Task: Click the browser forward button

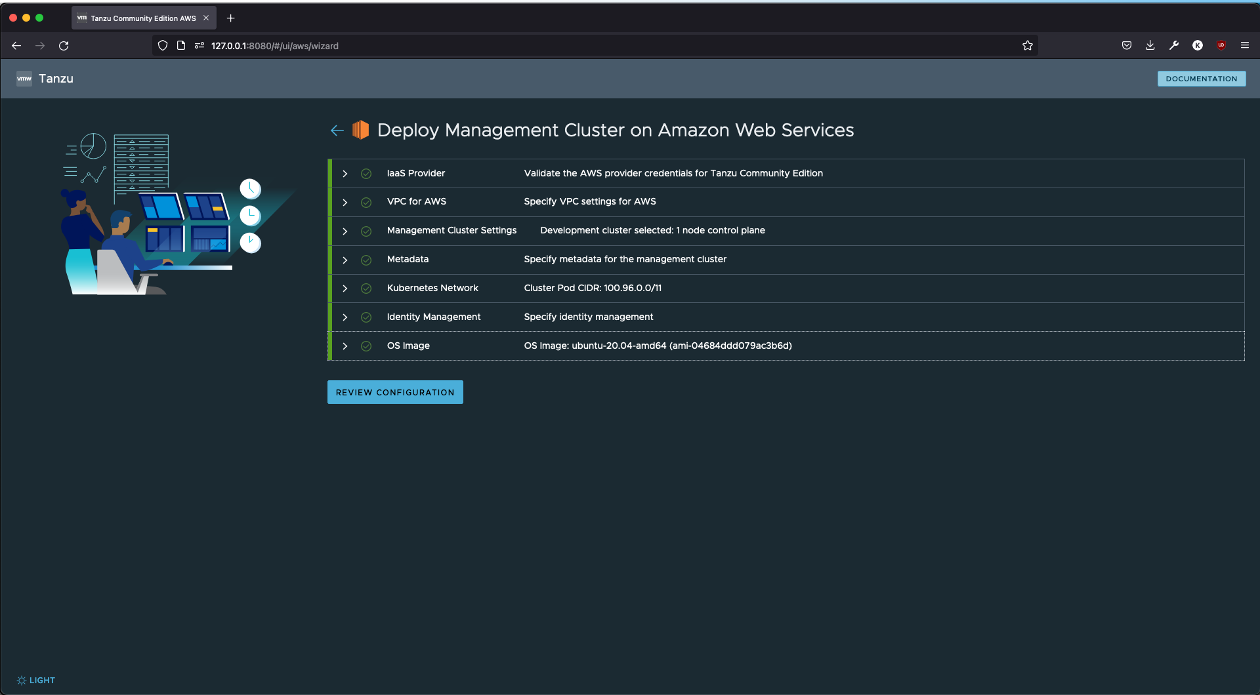Action: click(40, 46)
